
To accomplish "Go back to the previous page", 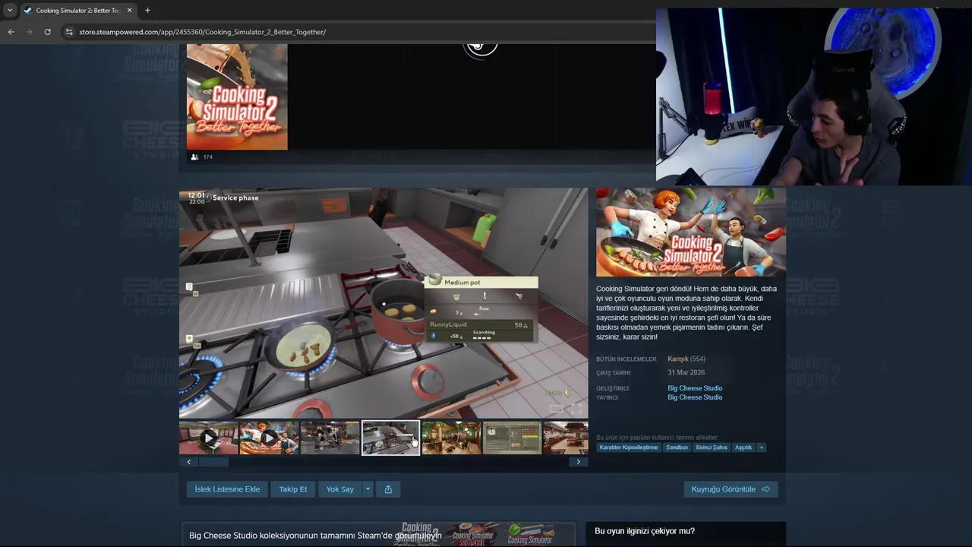I will [x=11, y=32].
